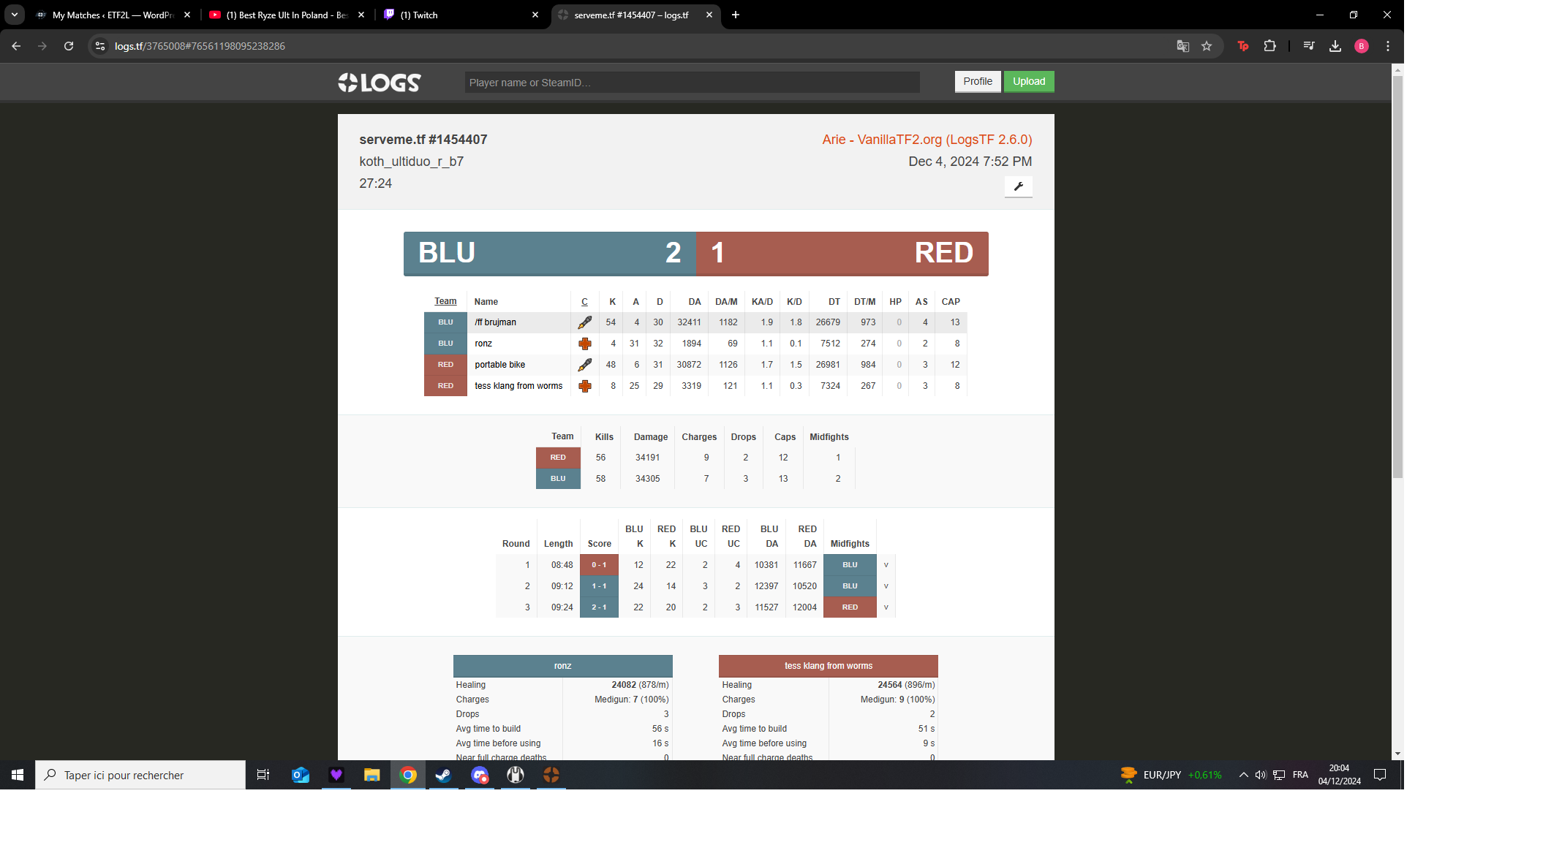Open the Arie - VanillaTF2.org uploader link

(x=927, y=140)
